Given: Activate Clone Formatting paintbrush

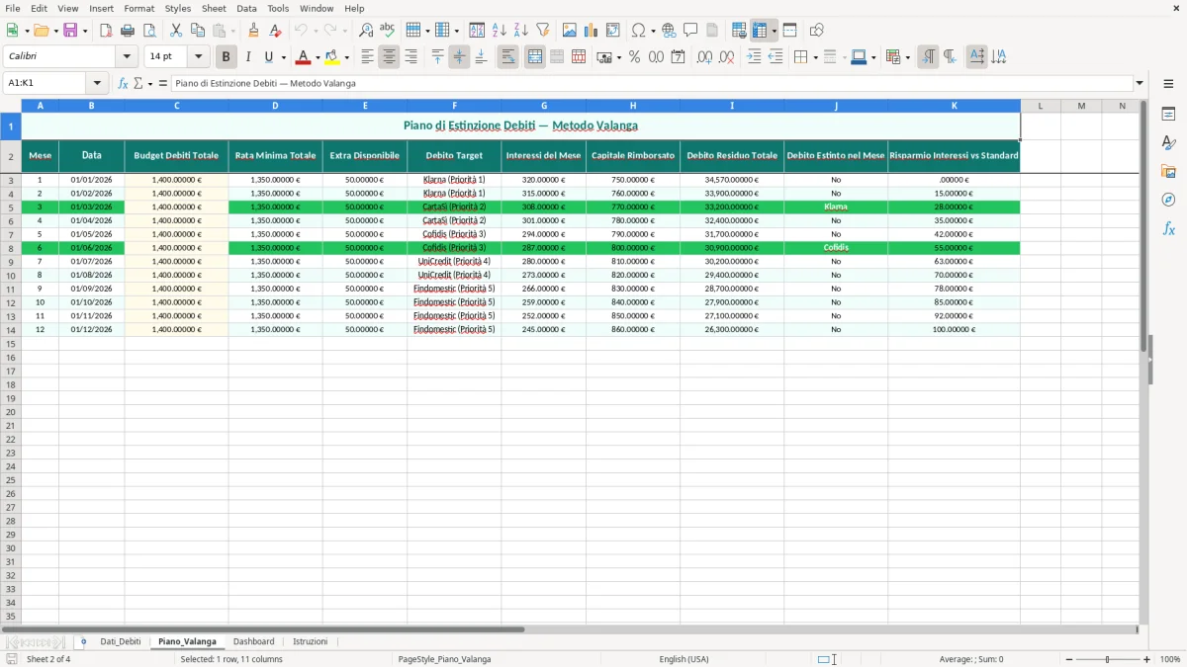Looking at the screenshot, I should point(254,31).
